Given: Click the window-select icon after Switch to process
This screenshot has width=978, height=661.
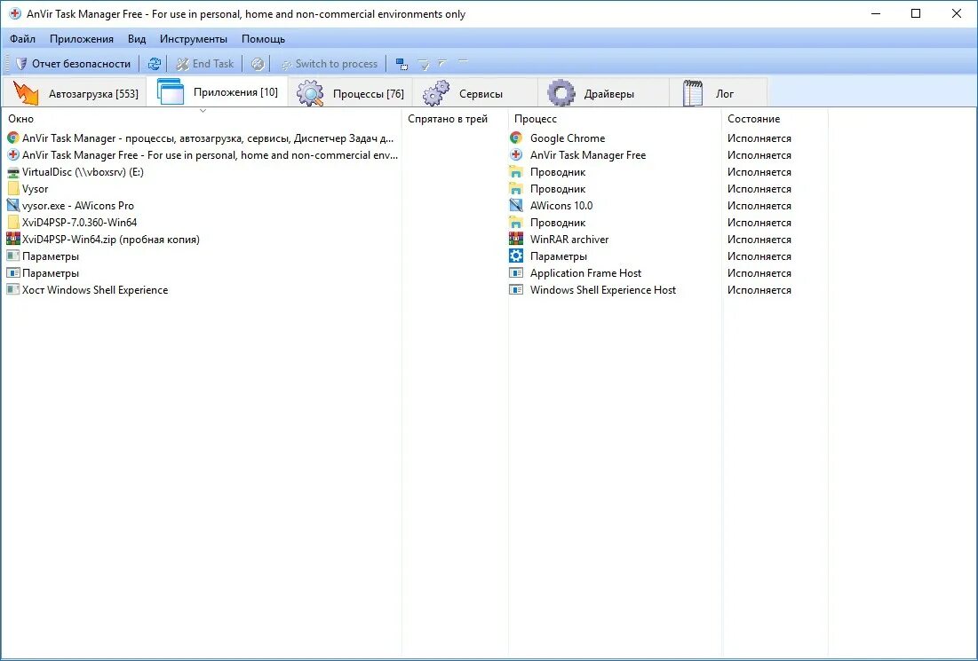Looking at the screenshot, I should (x=402, y=64).
